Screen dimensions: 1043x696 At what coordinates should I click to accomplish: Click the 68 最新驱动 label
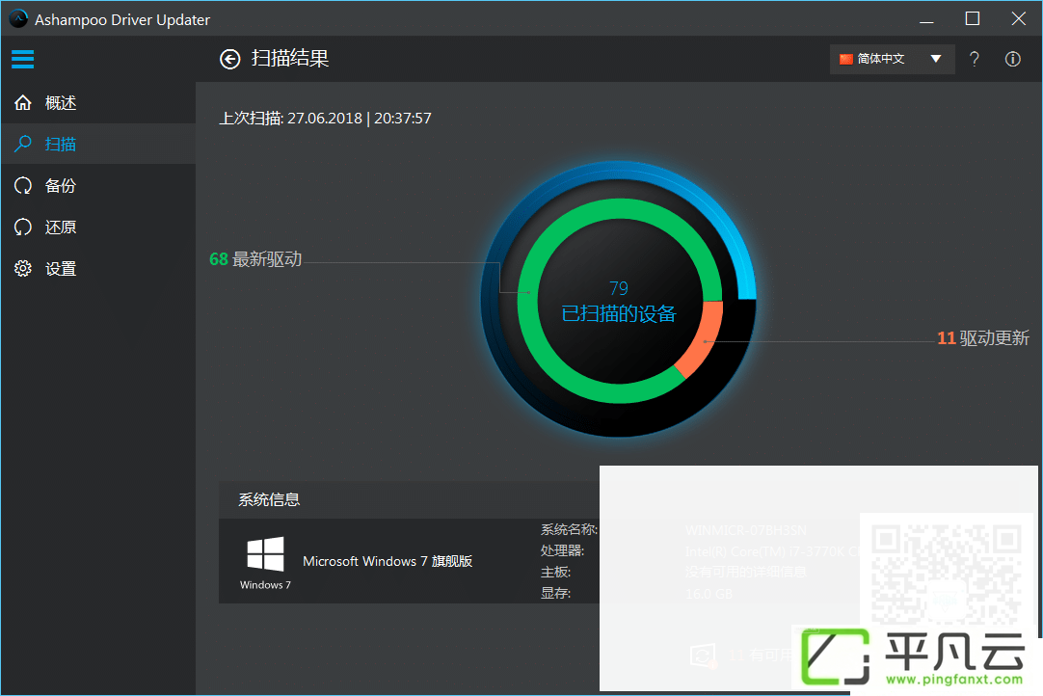pyautogui.click(x=255, y=259)
